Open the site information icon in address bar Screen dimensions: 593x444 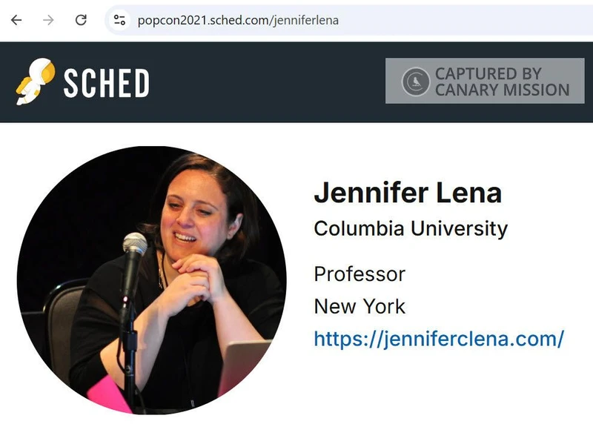click(x=119, y=20)
